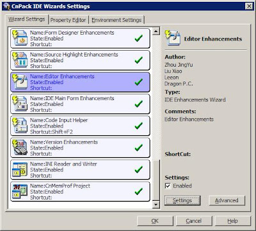
Task: Click the Advanced button
Action: click(x=227, y=200)
